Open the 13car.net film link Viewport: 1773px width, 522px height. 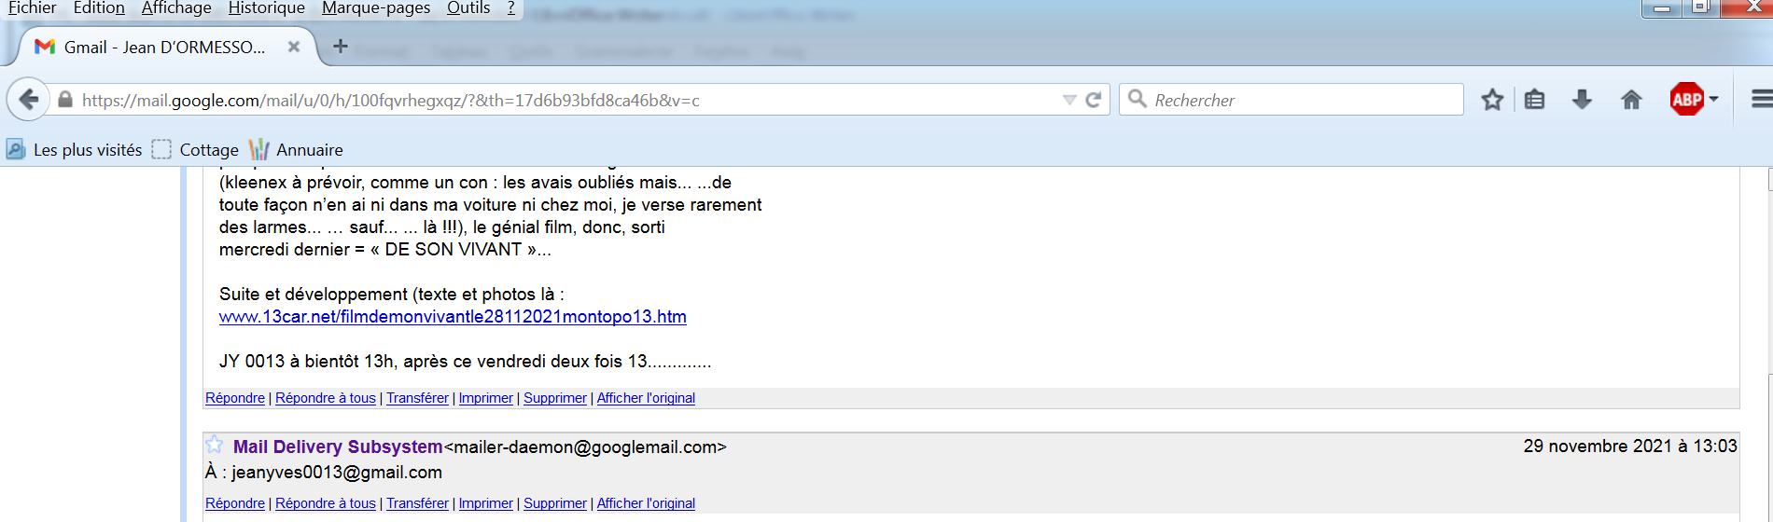(x=453, y=317)
